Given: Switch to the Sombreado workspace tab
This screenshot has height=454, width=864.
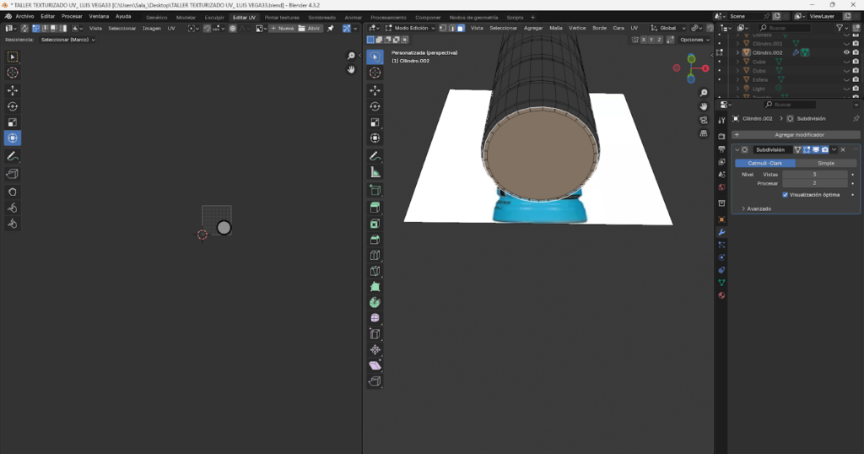Looking at the screenshot, I should (x=321, y=18).
